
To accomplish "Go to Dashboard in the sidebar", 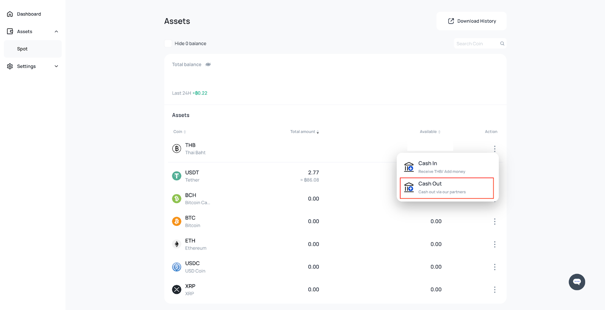I will (x=29, y=14).
